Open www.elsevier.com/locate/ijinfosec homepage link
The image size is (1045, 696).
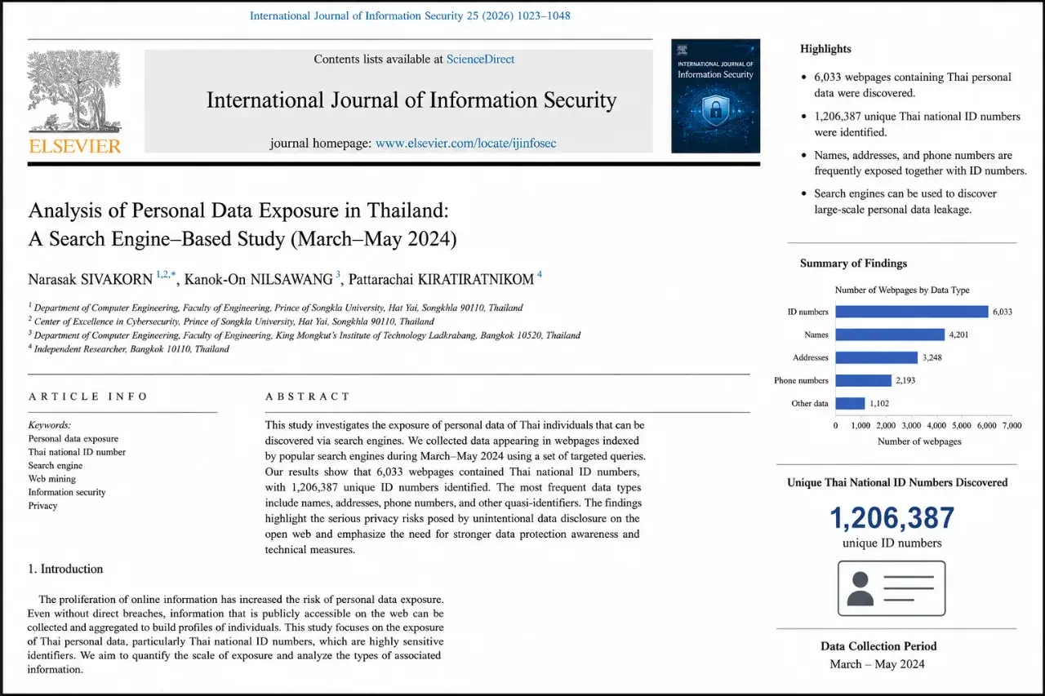466,143
